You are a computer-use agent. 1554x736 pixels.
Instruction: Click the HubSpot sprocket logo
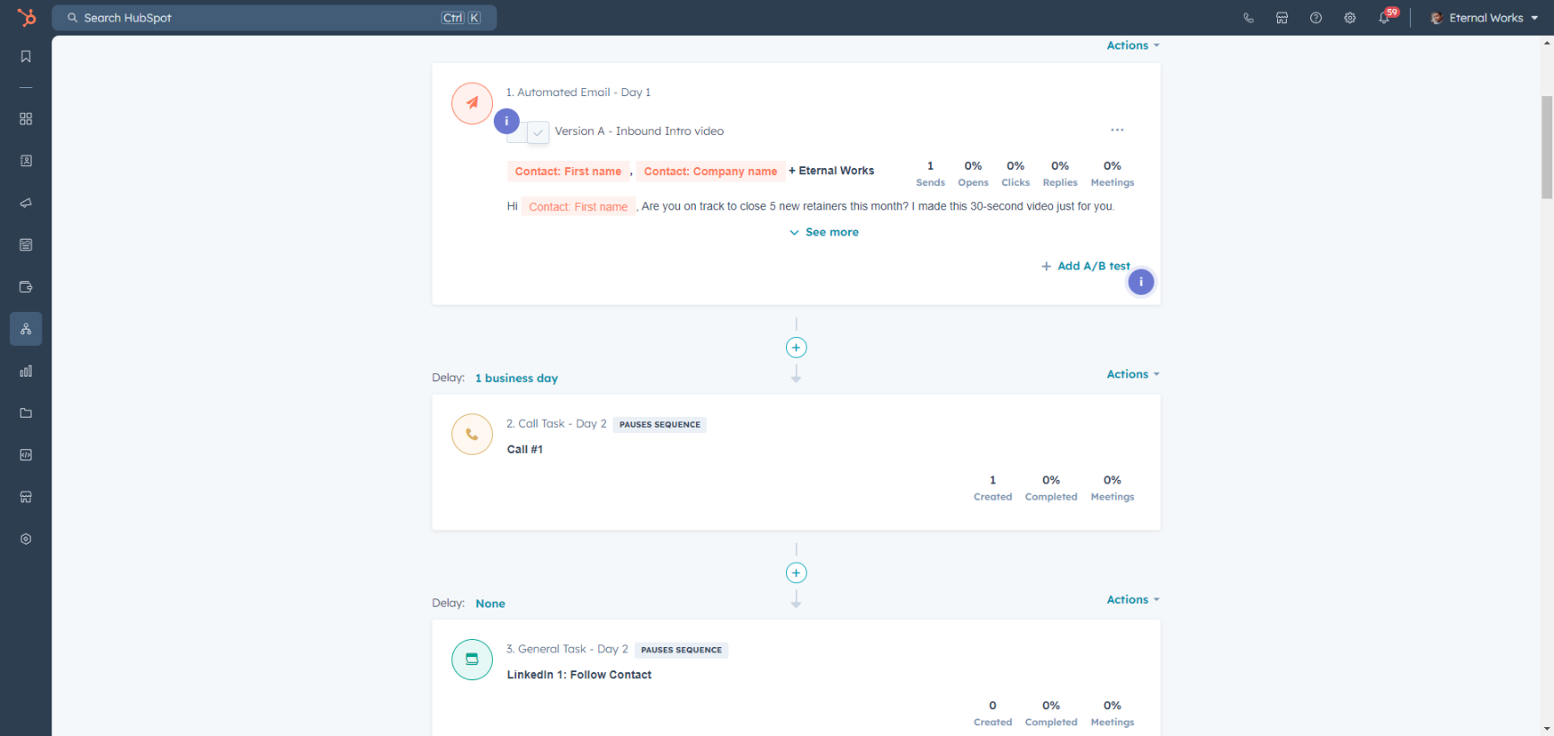click(x=26, y=17)
